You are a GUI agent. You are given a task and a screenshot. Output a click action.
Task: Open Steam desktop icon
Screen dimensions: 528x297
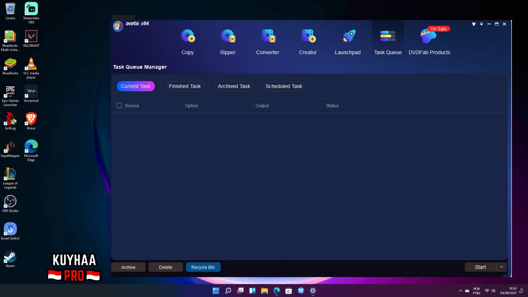(x=10, y=259)
